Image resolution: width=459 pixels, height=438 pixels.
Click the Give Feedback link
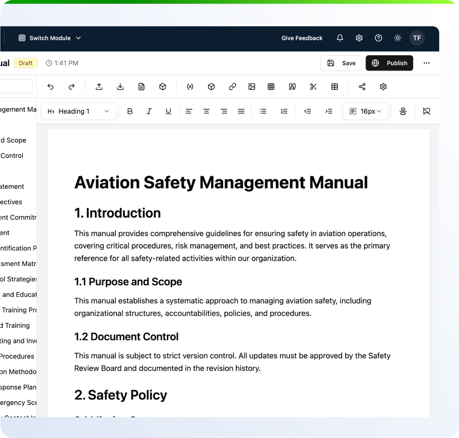tap(302, 38)
